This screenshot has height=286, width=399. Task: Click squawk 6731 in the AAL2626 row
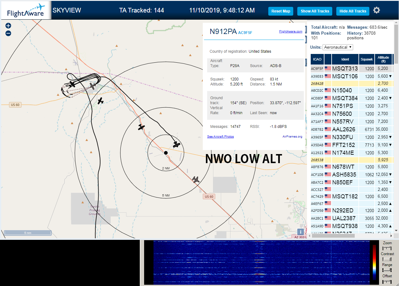click(369, 129)
